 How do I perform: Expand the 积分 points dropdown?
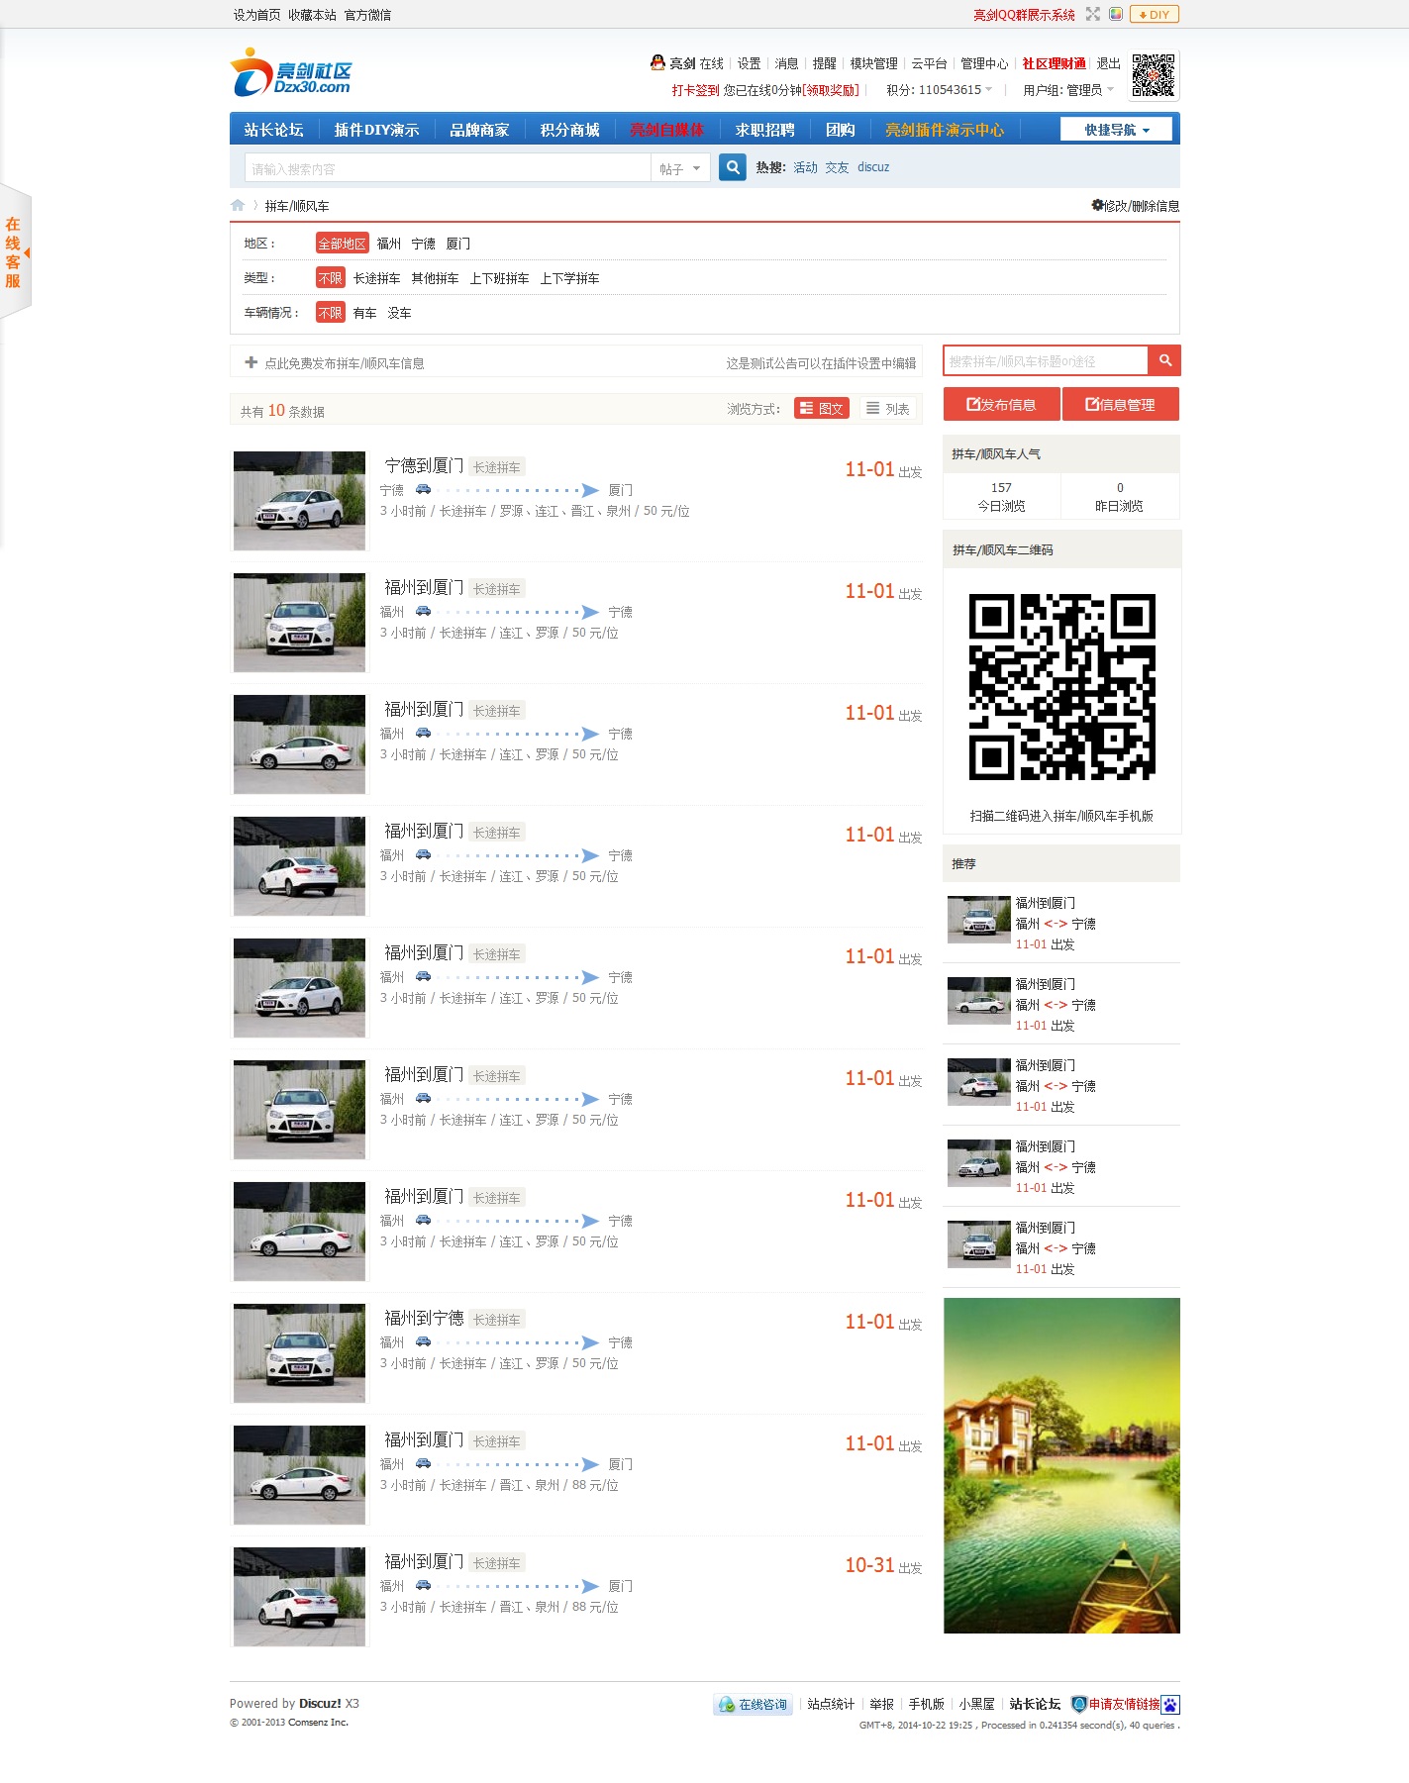point(939,89)
